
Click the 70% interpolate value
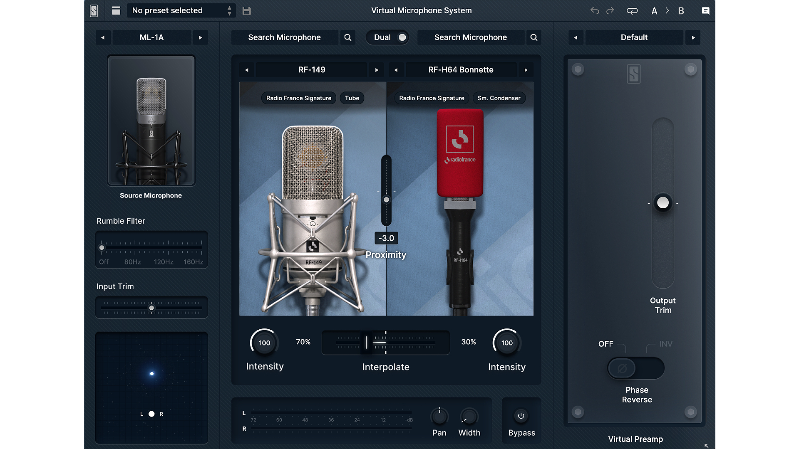coord(303,342)
